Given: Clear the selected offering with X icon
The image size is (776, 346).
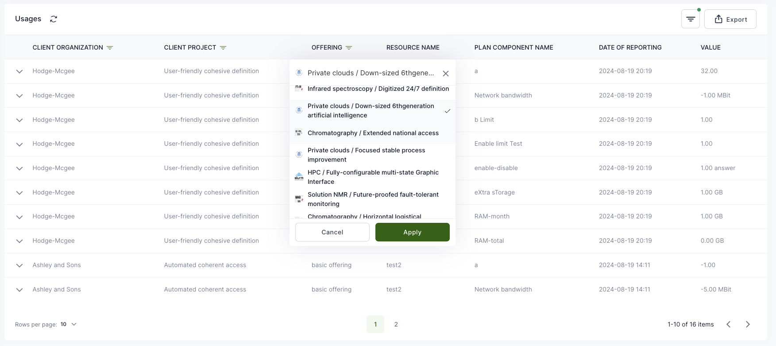Looking at the screenshot, I should (446, 74).
